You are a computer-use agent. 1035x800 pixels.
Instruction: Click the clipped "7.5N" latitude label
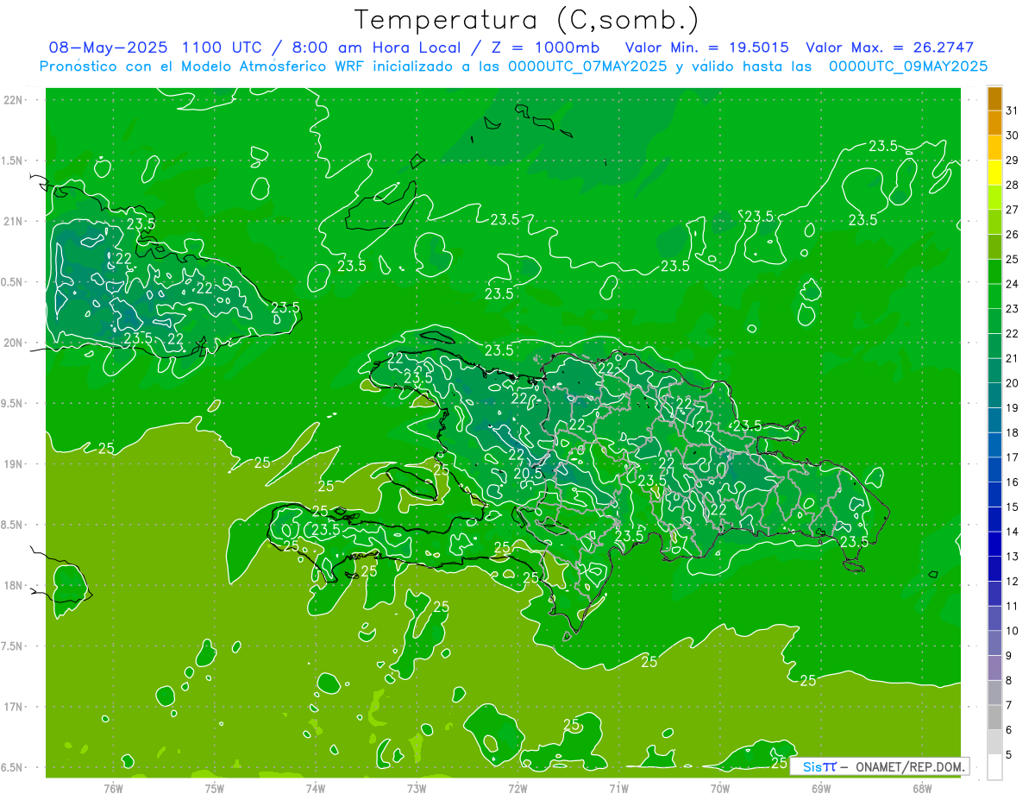click(12, 646)
